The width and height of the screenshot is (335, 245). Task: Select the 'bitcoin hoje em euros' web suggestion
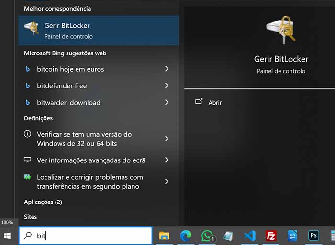(99, 69)
